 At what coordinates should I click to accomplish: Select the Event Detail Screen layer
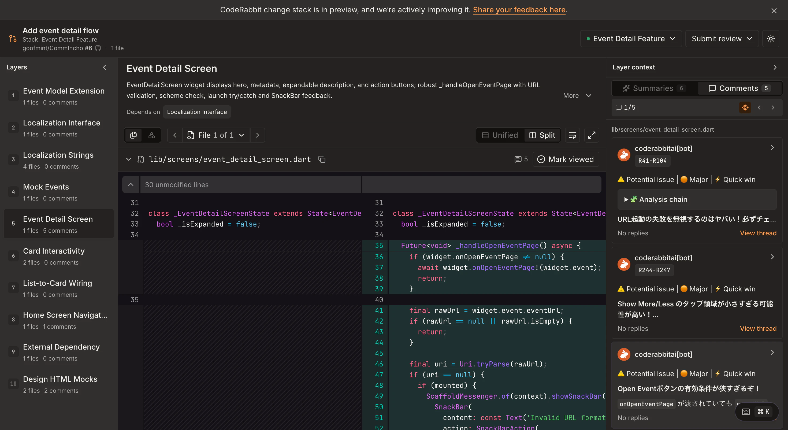[59, 224]
